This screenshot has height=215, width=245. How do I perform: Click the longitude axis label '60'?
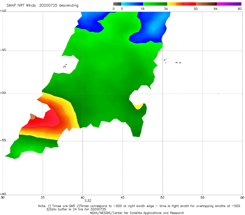[242, 197]
